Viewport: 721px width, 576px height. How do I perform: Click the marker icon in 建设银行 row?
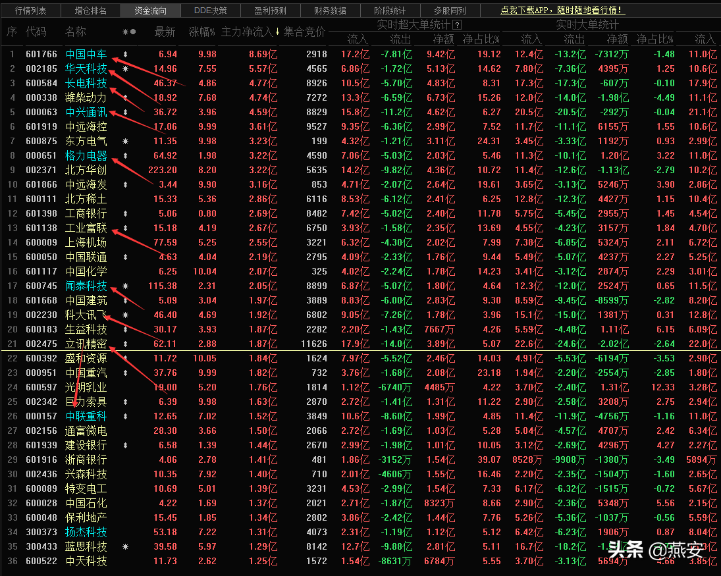[126, 446]
